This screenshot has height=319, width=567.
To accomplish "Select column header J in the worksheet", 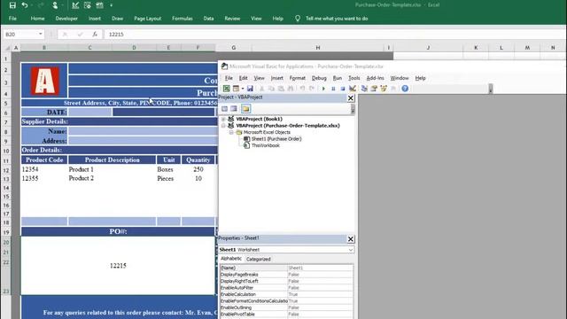I will 428,47.
